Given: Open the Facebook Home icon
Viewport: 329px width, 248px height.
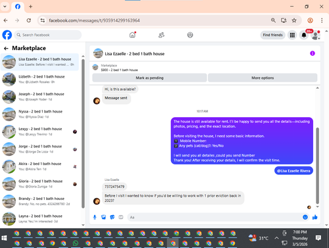Looking at the screenshot, I should click(x=132, y=35).
